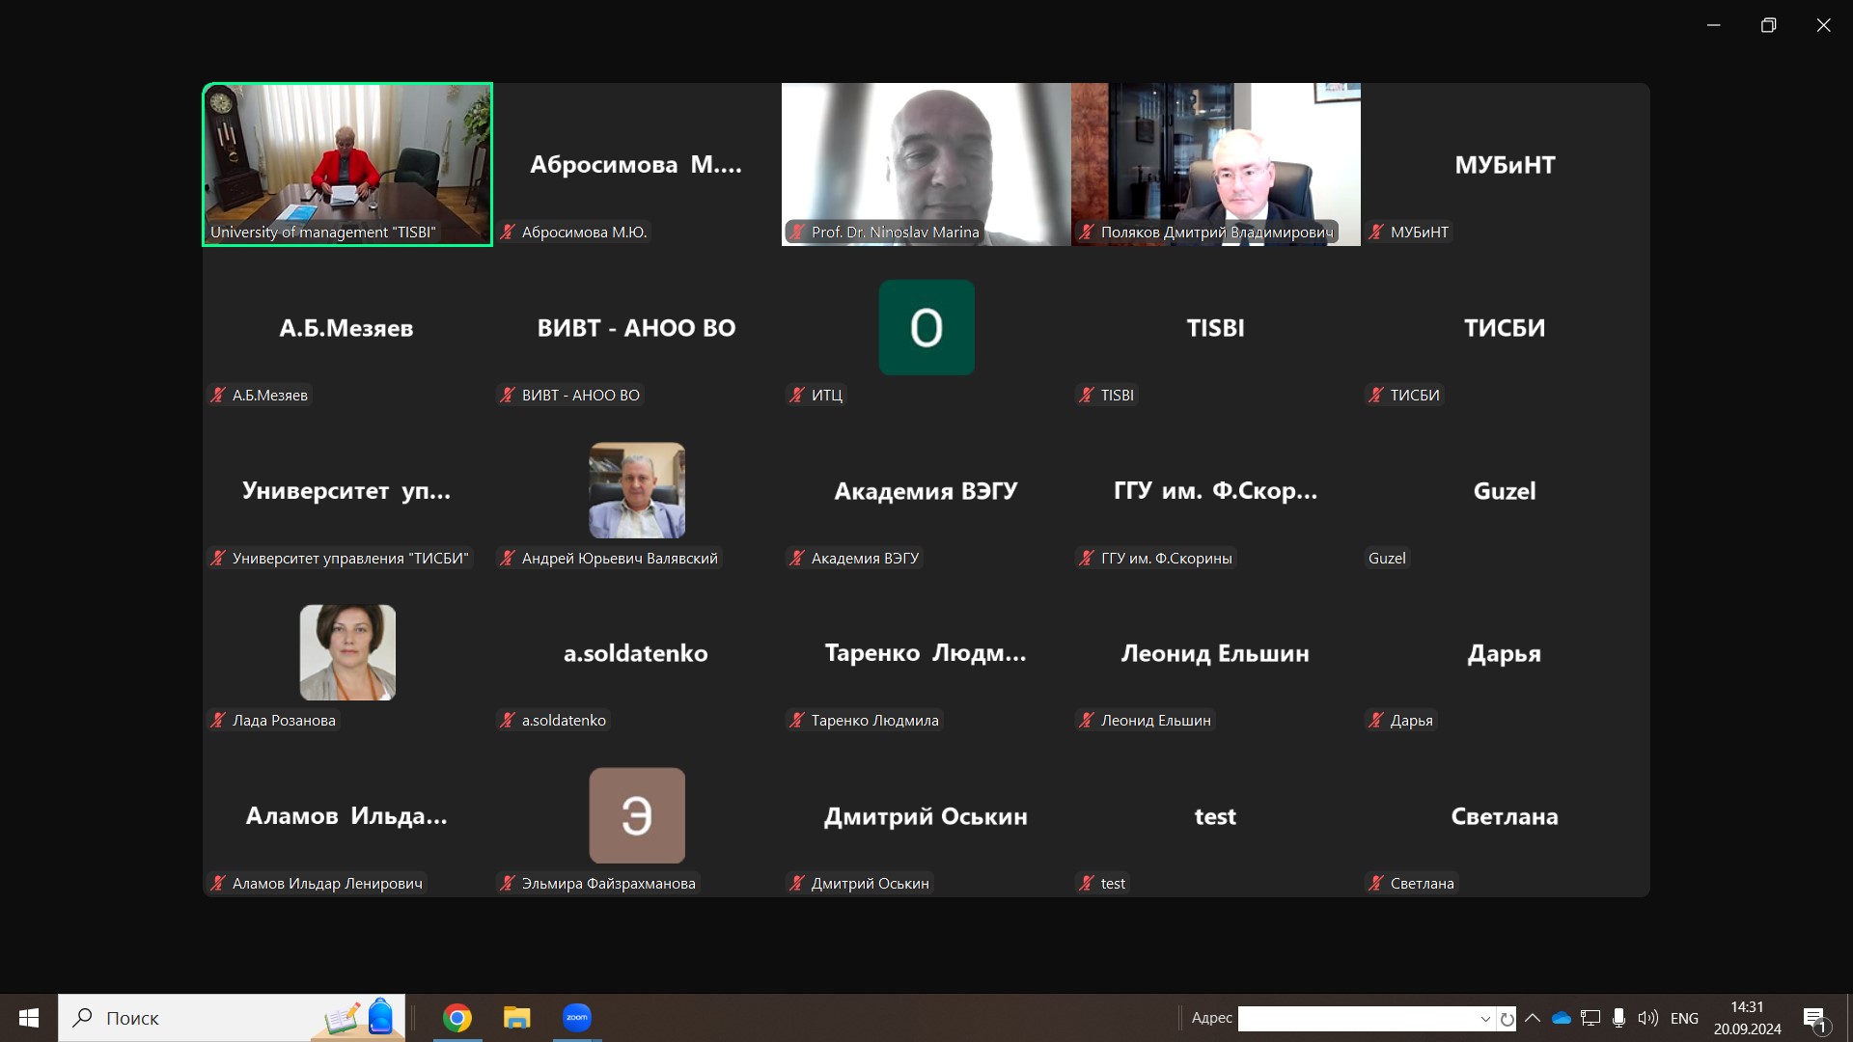Click muted mic icon beside TISBI label
The width and height of the screenshot is (1853, 1042).
(1087, 395)
